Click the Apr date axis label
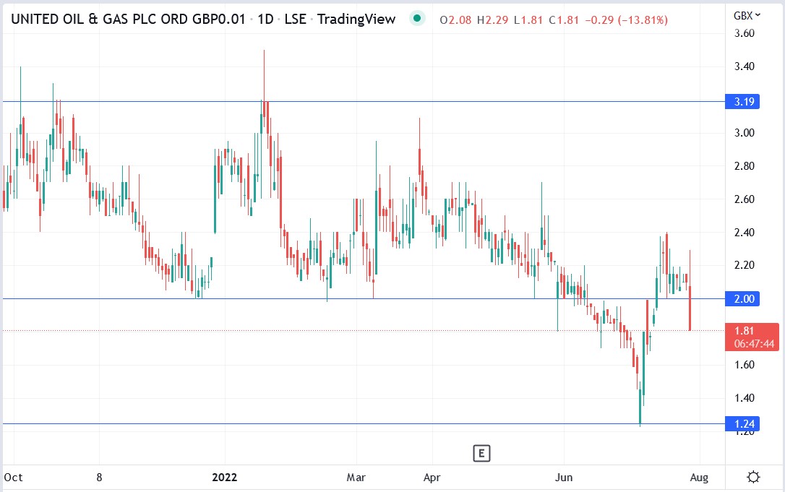 tap(432, 478)
